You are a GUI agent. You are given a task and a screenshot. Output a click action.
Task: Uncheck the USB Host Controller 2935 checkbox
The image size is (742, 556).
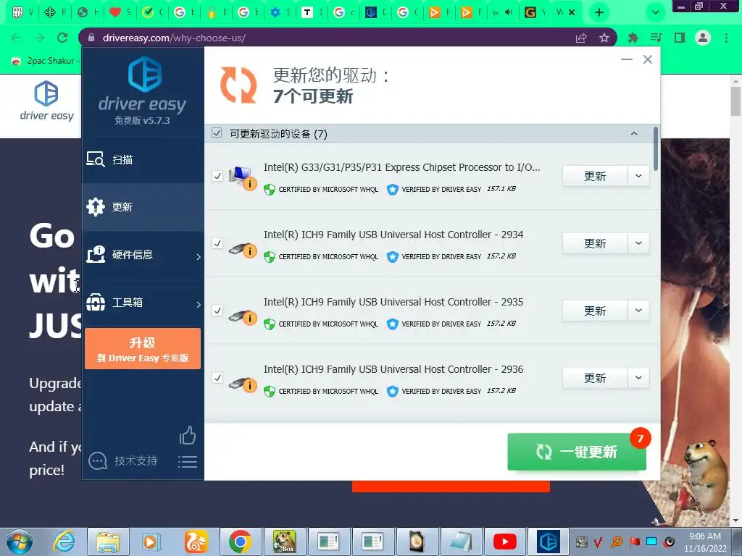coord(217,311)
